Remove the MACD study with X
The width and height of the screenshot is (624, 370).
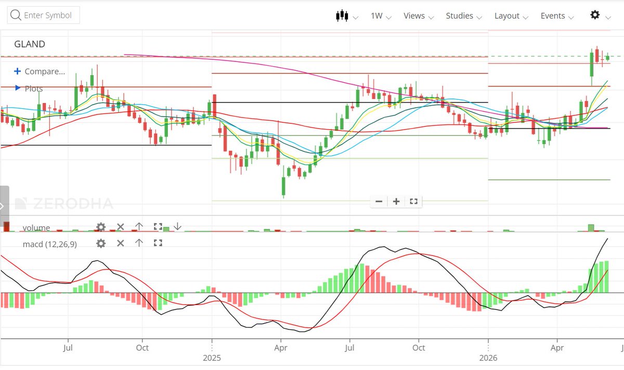[x=120, y=243]
